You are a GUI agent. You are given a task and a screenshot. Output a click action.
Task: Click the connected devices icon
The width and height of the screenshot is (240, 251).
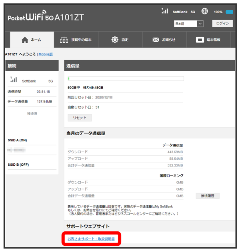(x=64, y=40)
